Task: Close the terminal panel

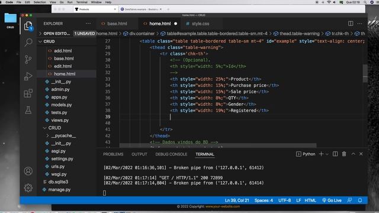Action: (361, 154)
